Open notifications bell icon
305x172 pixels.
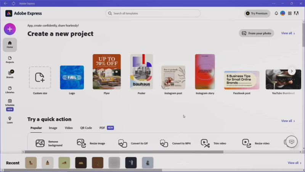point(276,13)
